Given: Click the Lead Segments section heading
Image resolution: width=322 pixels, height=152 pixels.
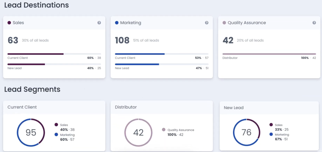Looking at the screenshot, I should 32,89.
